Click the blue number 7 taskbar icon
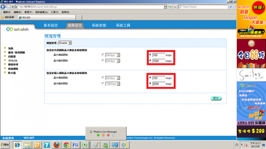 pos(47,145)
